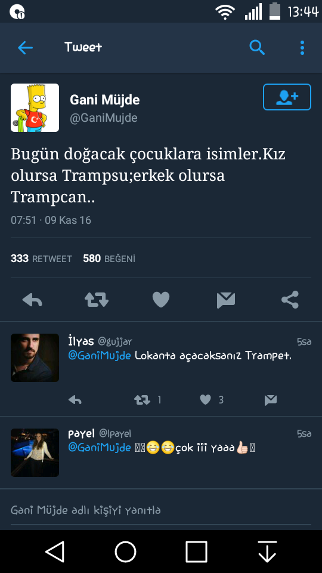Open search with the magnifier icon
The image size is (322, 573).
(257, 48)
